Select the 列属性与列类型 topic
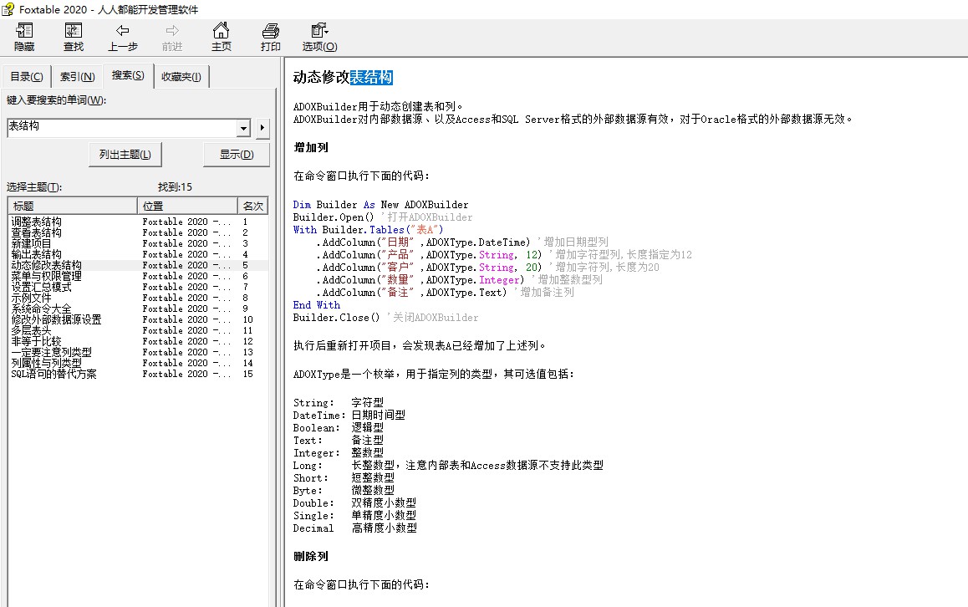This screenshot has height=607, width=968. (46, 363)
